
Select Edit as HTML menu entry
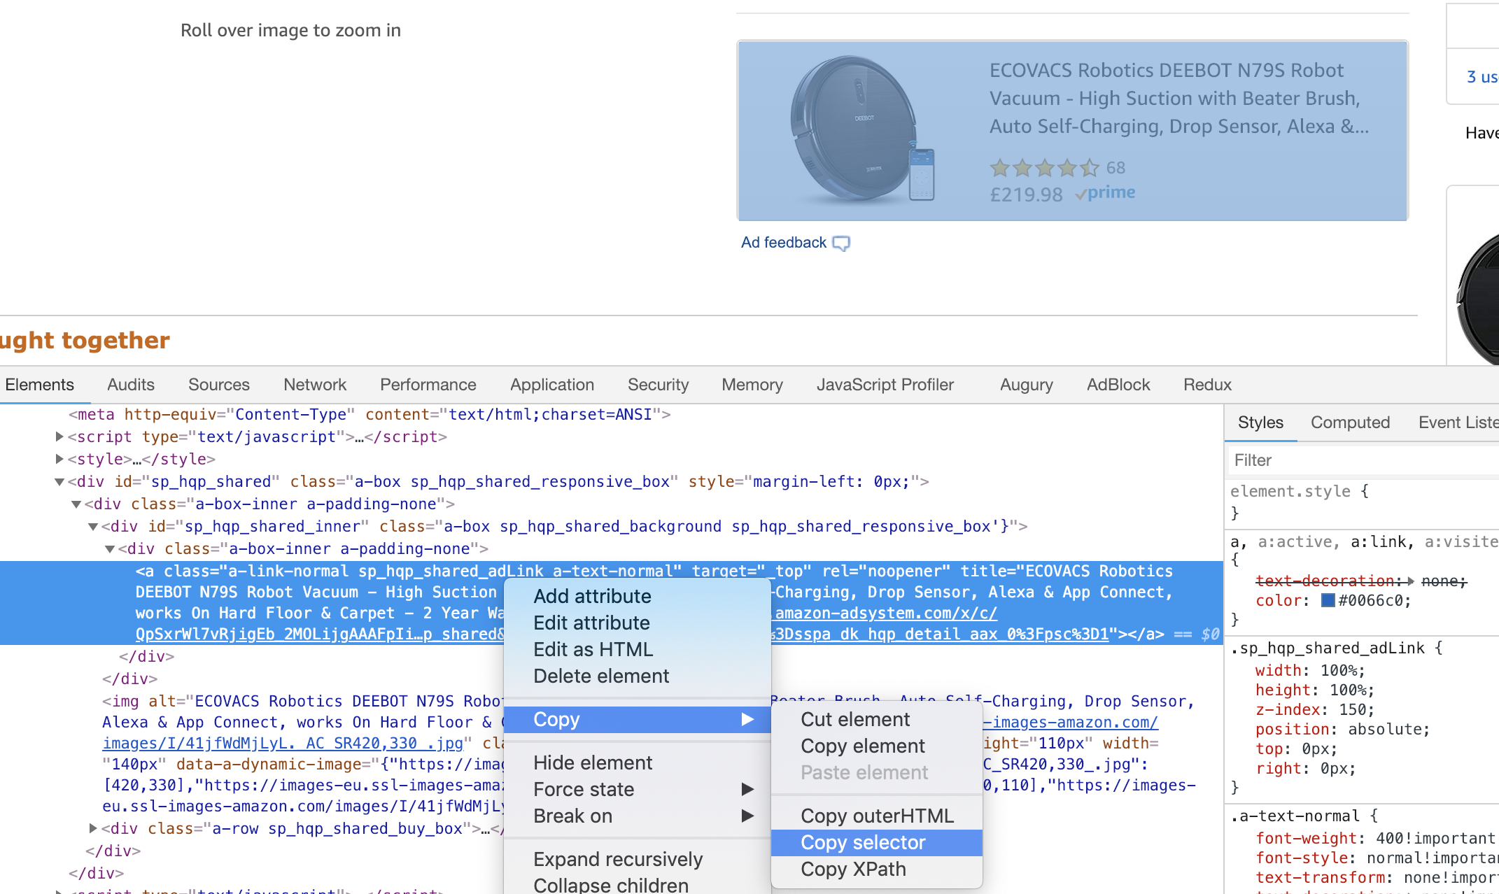click(593, 649)
